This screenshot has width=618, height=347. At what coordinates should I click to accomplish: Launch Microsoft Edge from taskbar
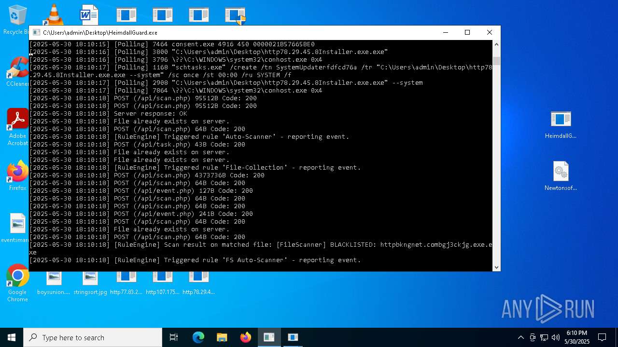point(198,337)
